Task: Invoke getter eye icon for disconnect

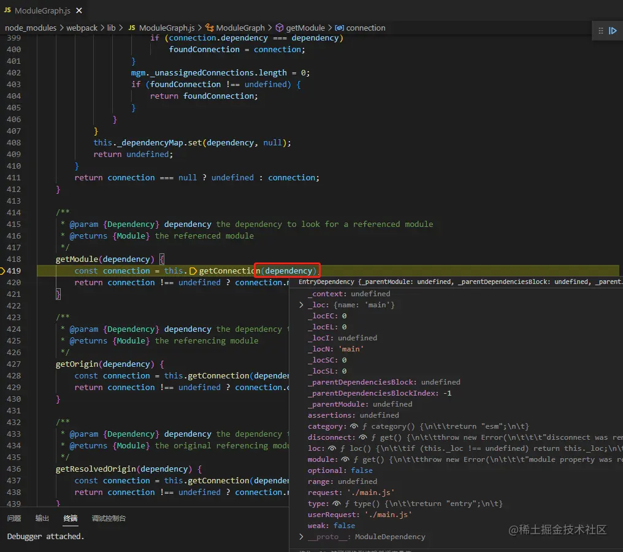Action: point(362,437)
